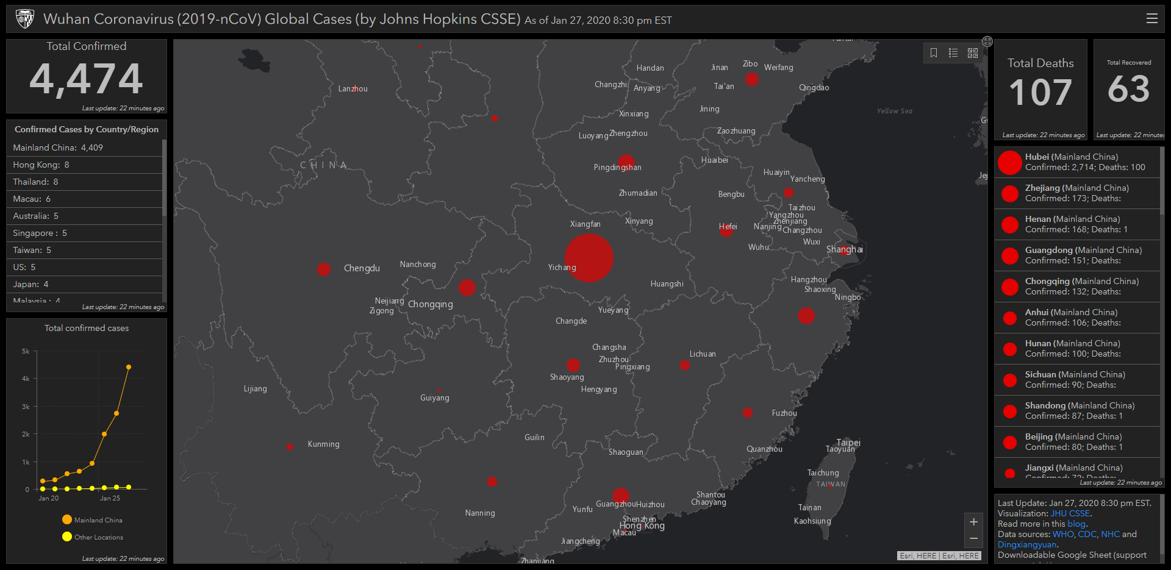Screen dimensions: 1171x570
Task: Click the large Hubei case circle on map
Action: [x=589, y=258]
